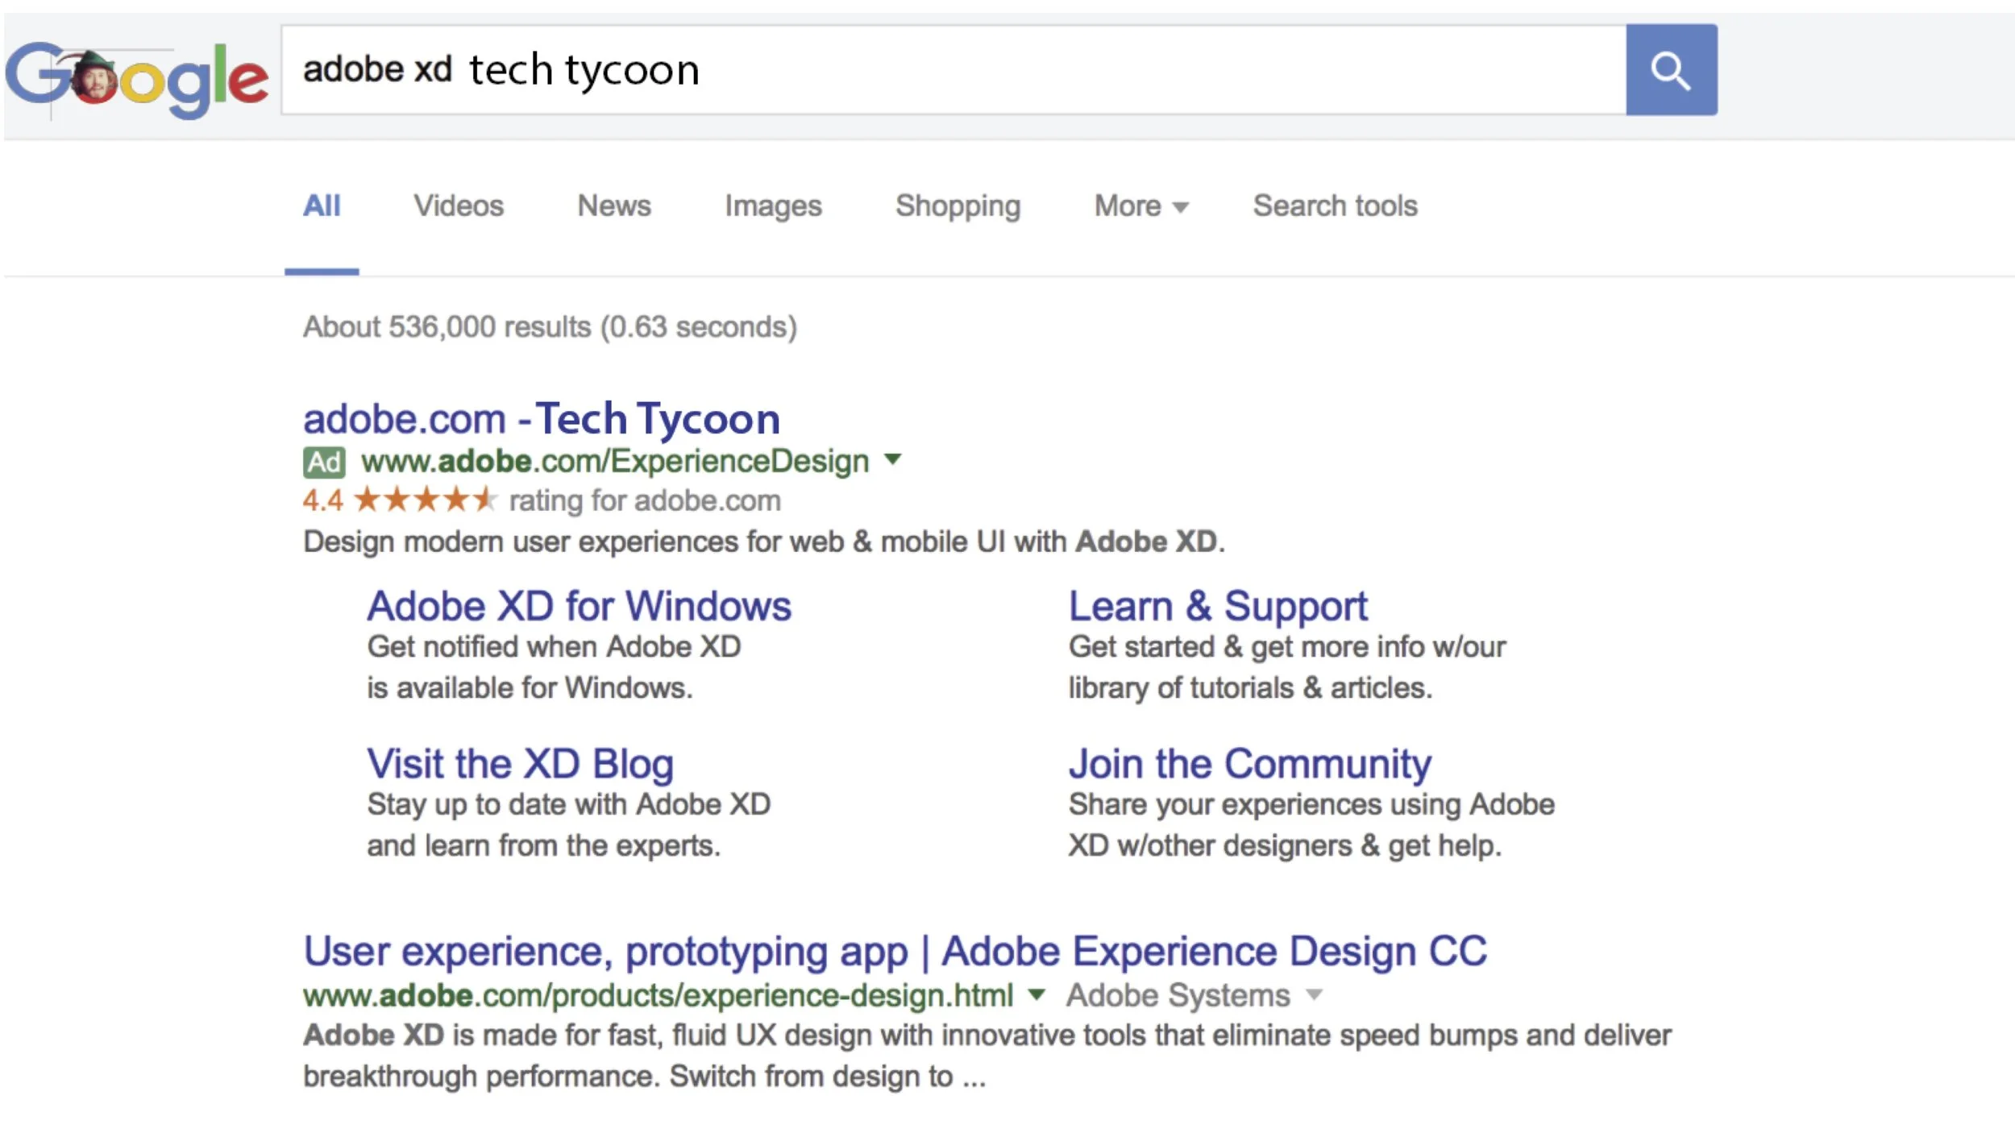
Task: Open Search tools options
Action: 1335,206
